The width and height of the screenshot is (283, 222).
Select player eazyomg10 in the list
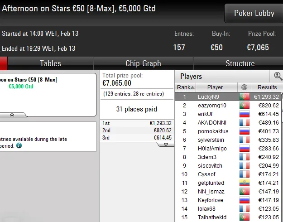point(228,105)
